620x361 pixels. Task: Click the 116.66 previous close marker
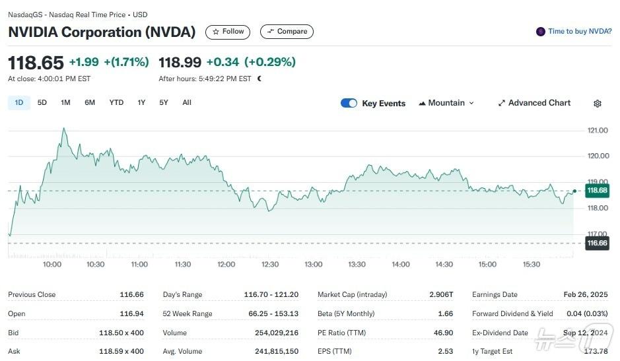pyautogui.click(x=597, y=243)
